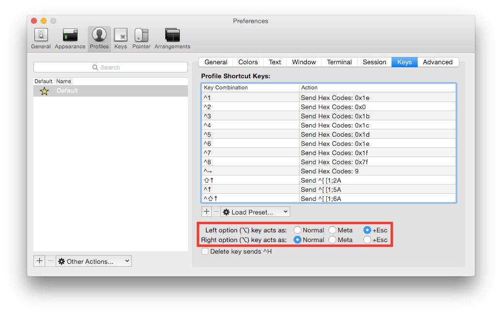This screenshot has height=315, width=502.
Task: Close the Preferences window
Action: pos(34,21)
